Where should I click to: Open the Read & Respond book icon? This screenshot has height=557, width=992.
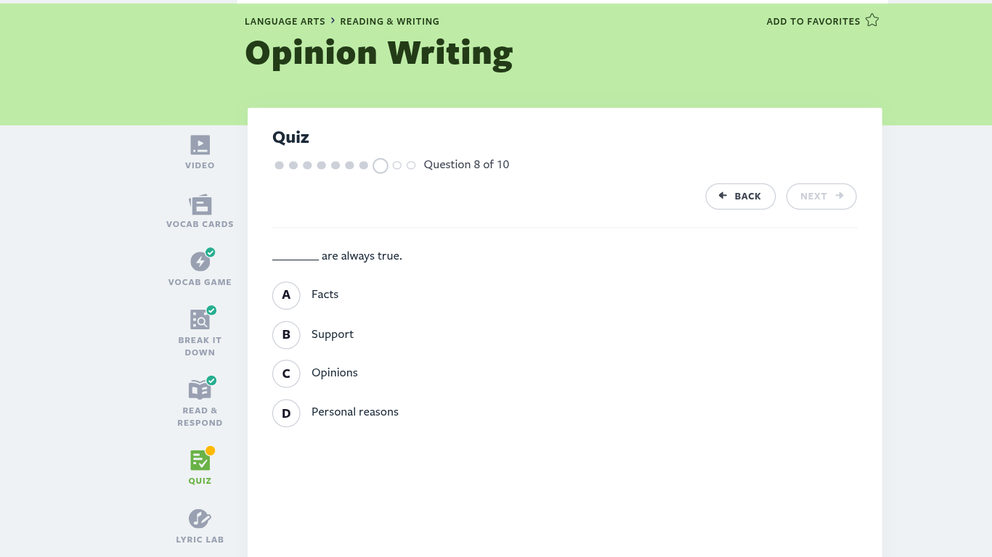coord(200,389)
